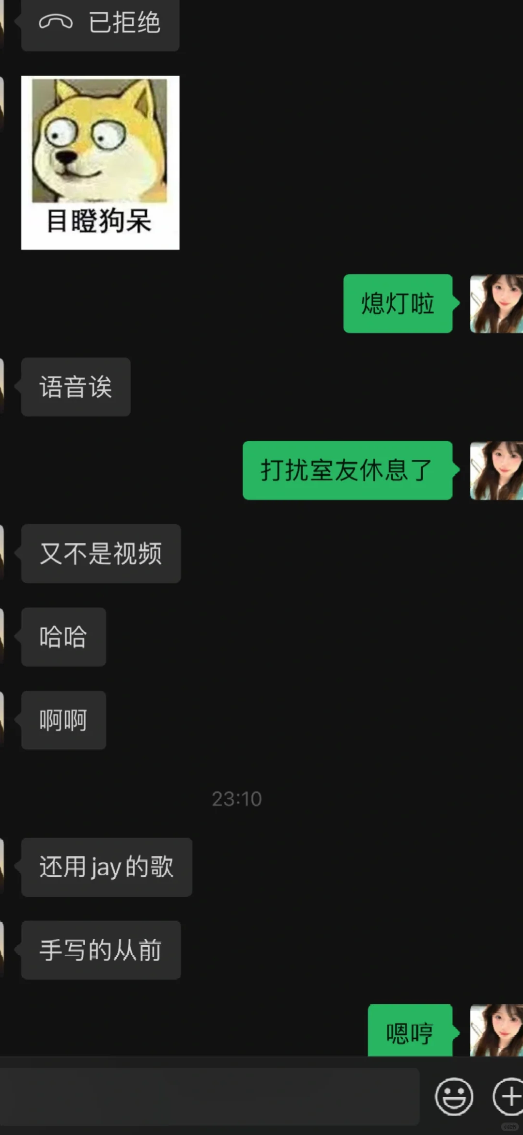Tap the 啊啊 message bubble
Image resolution: width=523 pixels, height=1135 pixels.
click(x=63, y=720)
